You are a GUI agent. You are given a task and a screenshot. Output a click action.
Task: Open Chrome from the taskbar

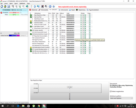39,106
